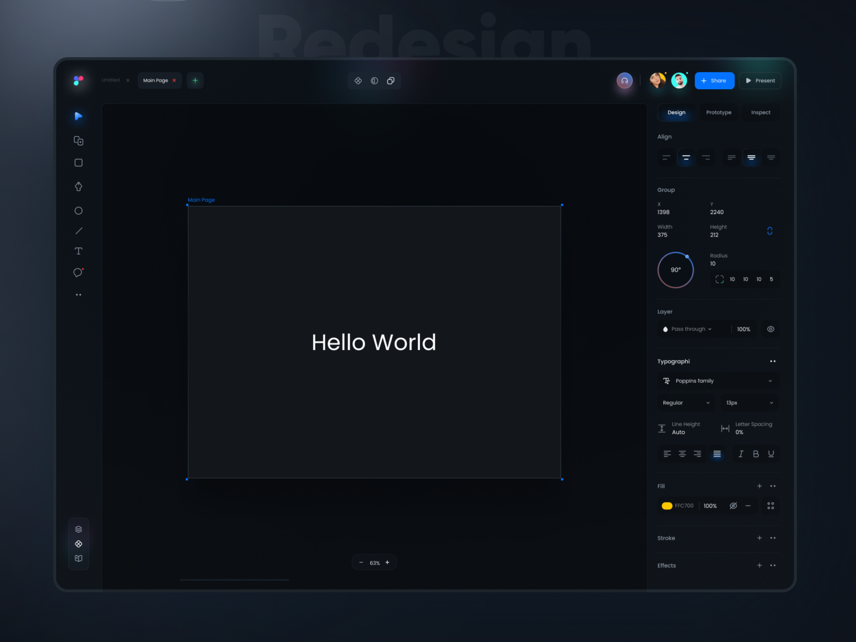Select the Ellipse tool
Viewport: 856px width, 642px height.
click(x=78, y=211)
